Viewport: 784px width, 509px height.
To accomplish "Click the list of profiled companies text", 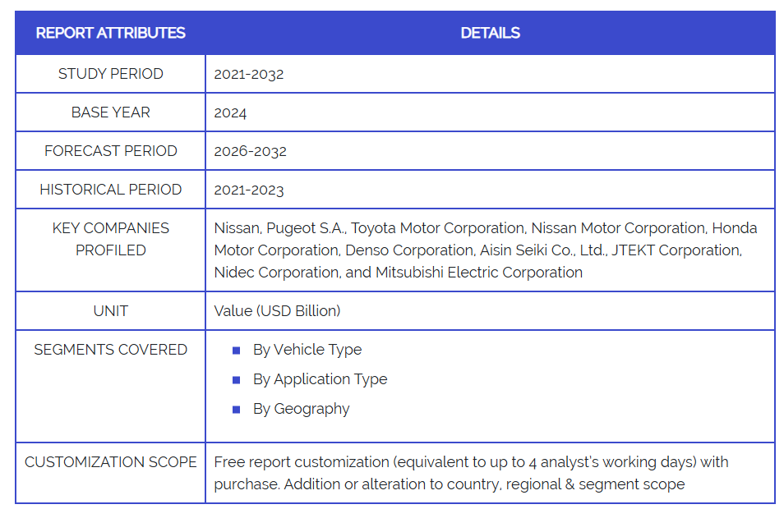I will pos(485,250).
